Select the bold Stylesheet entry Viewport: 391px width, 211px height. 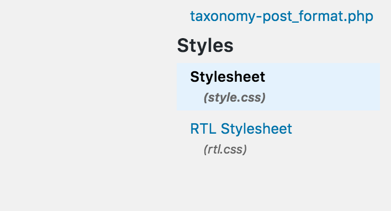click(228, 77)
